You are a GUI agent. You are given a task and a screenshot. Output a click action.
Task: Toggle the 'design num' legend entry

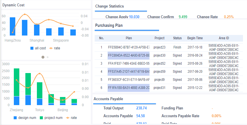(25, 118)
